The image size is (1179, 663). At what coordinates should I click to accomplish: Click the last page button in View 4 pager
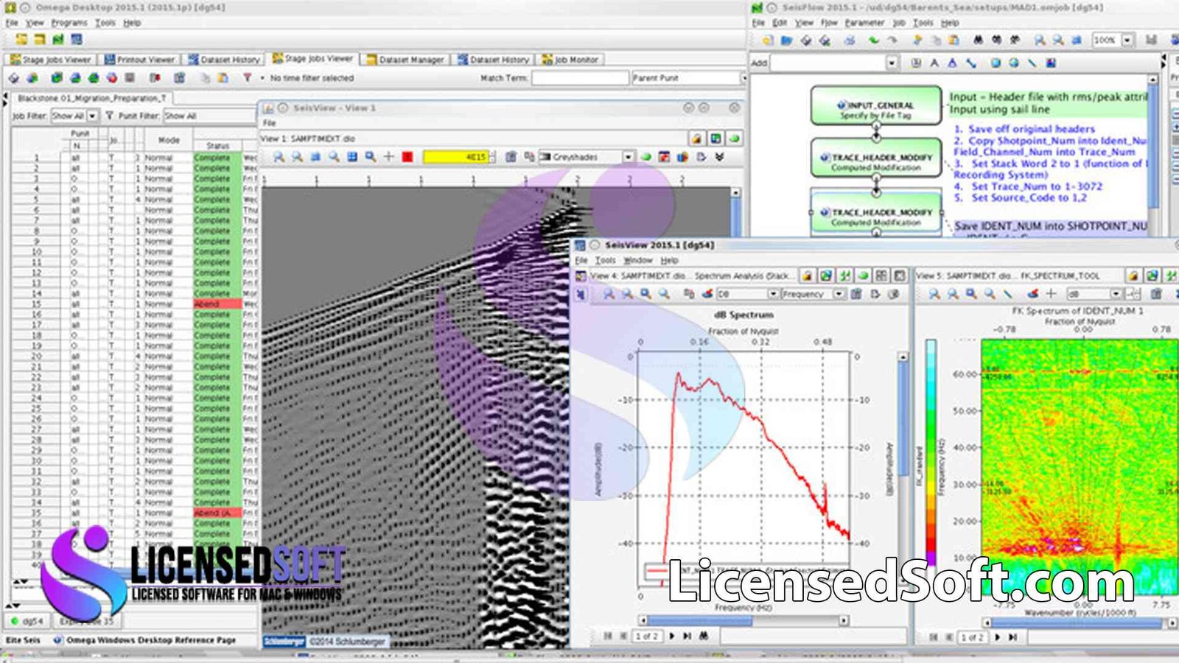click(x=687, y=636)
